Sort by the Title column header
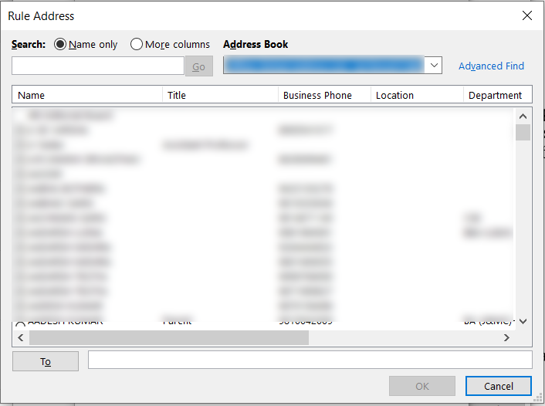This screenshot has height=406, width=545. pyautogui.click(x=220, y=96)
